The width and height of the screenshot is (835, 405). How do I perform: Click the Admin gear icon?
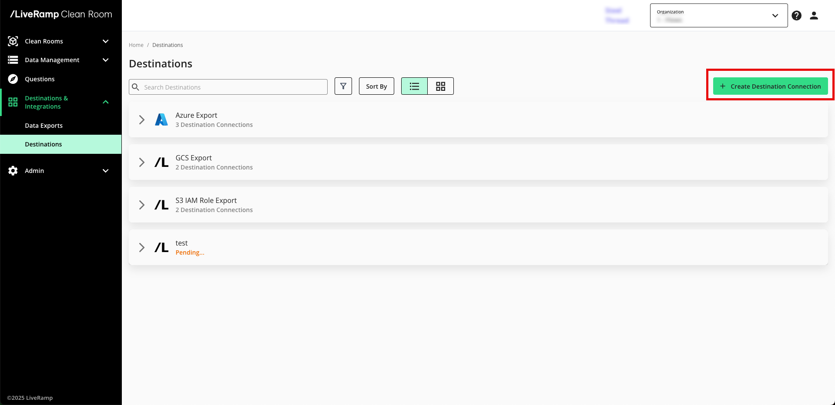point(13,171)
